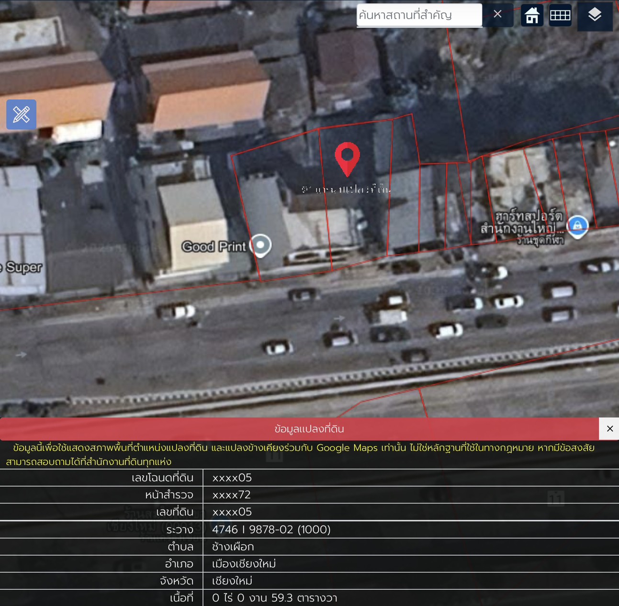Select the blue measuring tool icon

point(21,115)
